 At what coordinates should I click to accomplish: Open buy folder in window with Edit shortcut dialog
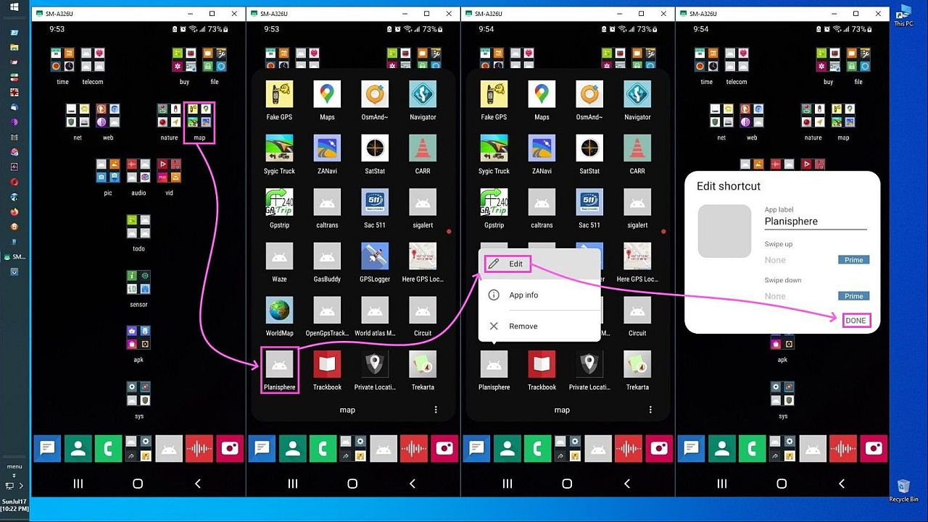coord(828,60)
